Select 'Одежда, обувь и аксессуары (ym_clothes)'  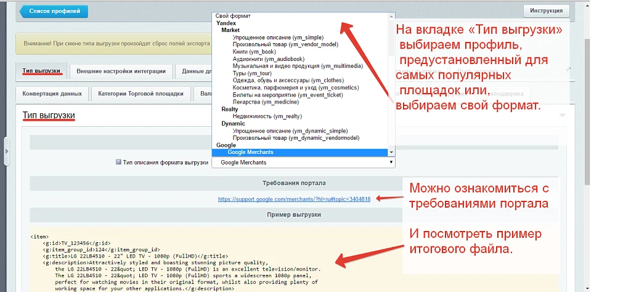point(288,81)
